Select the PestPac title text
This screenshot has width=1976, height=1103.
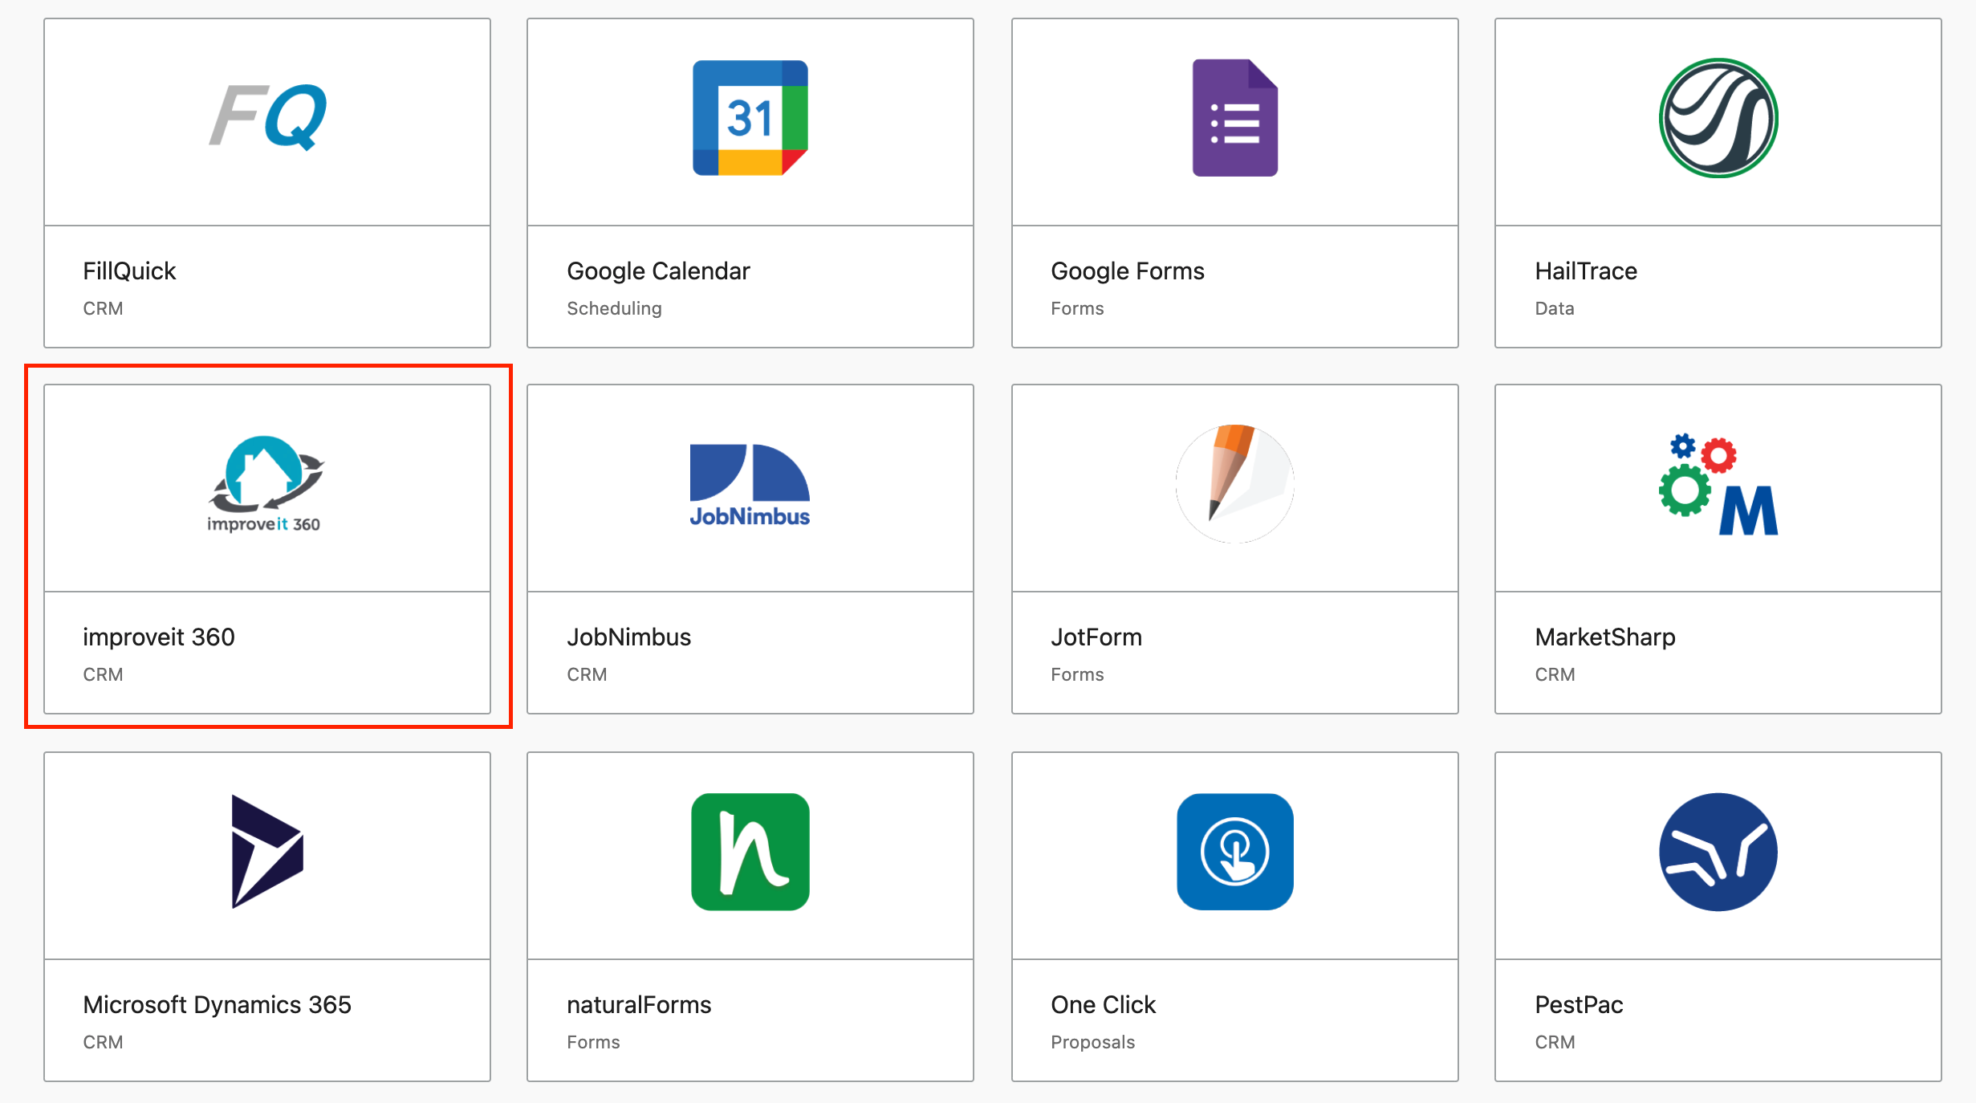pyautogui.click(x=1579, y=1004)
